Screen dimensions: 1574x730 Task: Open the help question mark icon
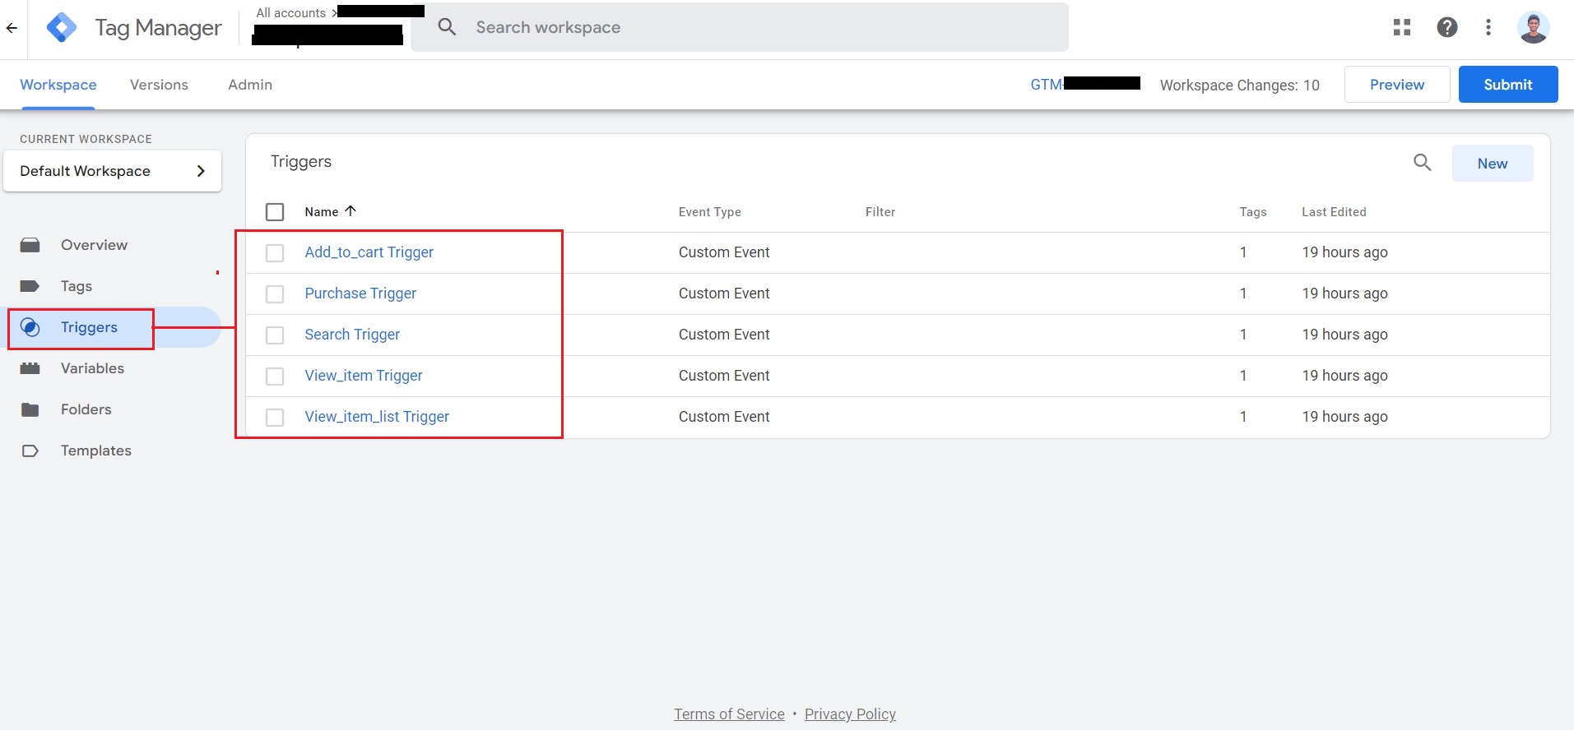pos(1447,27)
